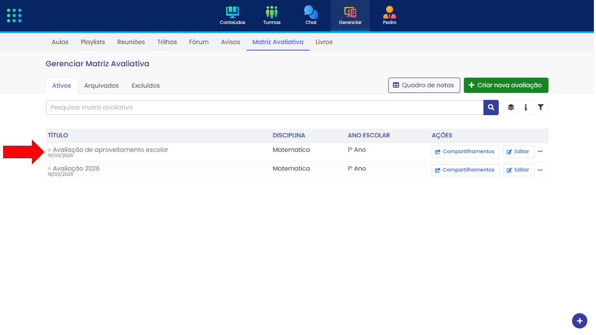Focus the Pesquisar matriz avaliativa field
The height and width of the screenshot is (335, 596).
pos(264,107)
